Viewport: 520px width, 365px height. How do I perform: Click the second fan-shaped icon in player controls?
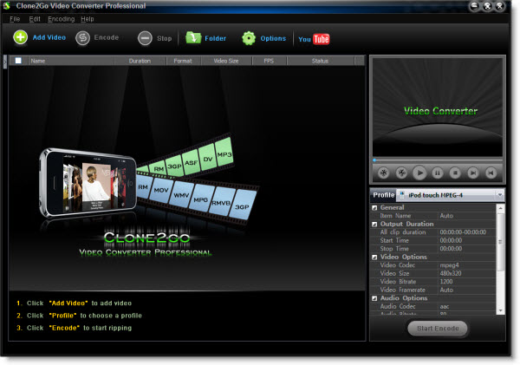[x=401, y=173]
